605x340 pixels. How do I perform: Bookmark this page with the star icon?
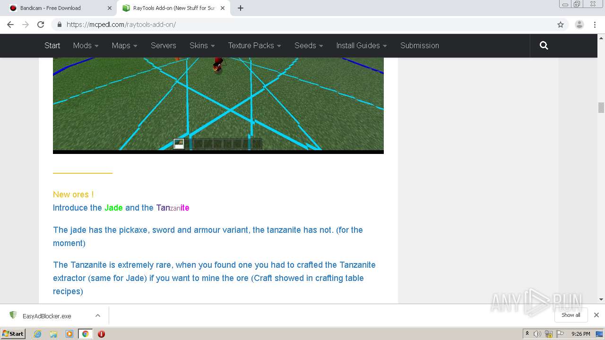(561, 25)
